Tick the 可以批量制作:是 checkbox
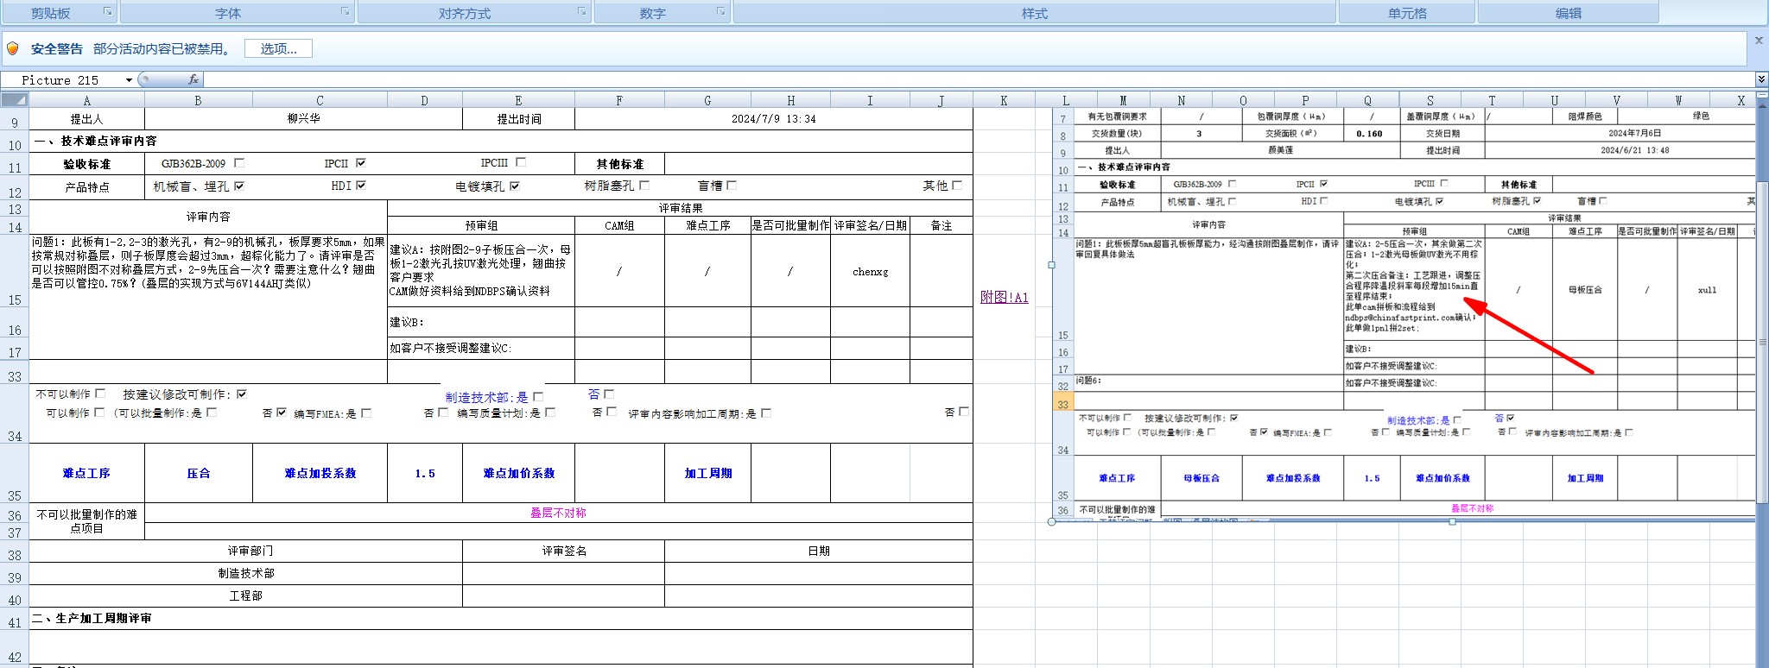The height and width of the screenshot is (668, 1769). pos(212,412)
